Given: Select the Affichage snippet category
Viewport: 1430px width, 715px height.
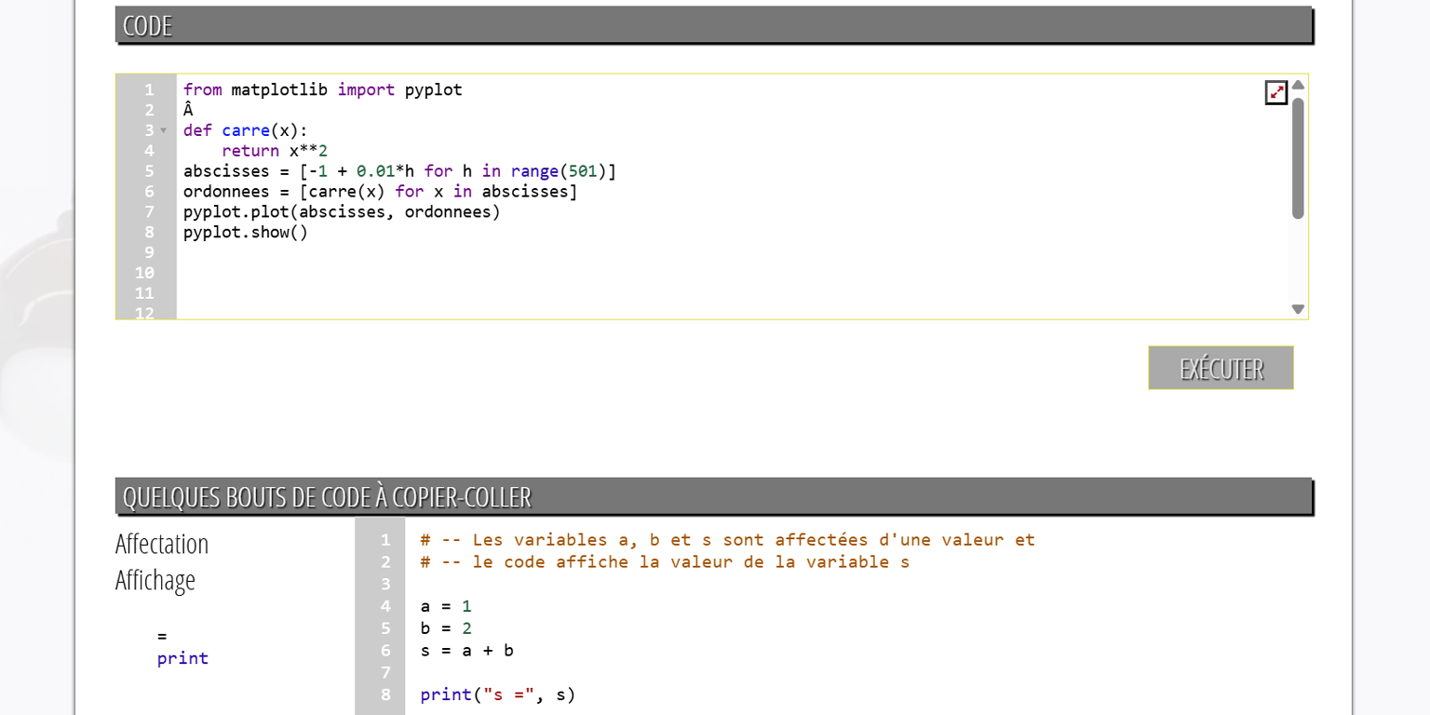Looking at the screenshot, I should coord(155,580).
